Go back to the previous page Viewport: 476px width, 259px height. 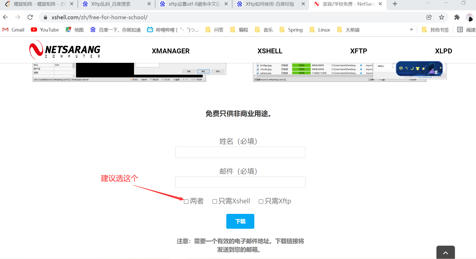coord(5,17)
